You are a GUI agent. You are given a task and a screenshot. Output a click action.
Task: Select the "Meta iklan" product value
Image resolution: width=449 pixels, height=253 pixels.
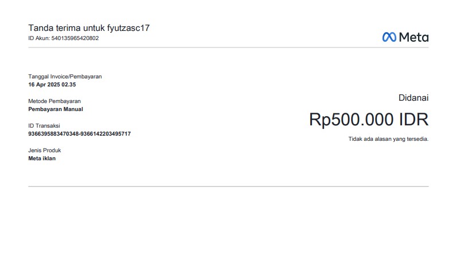[42, 159]
